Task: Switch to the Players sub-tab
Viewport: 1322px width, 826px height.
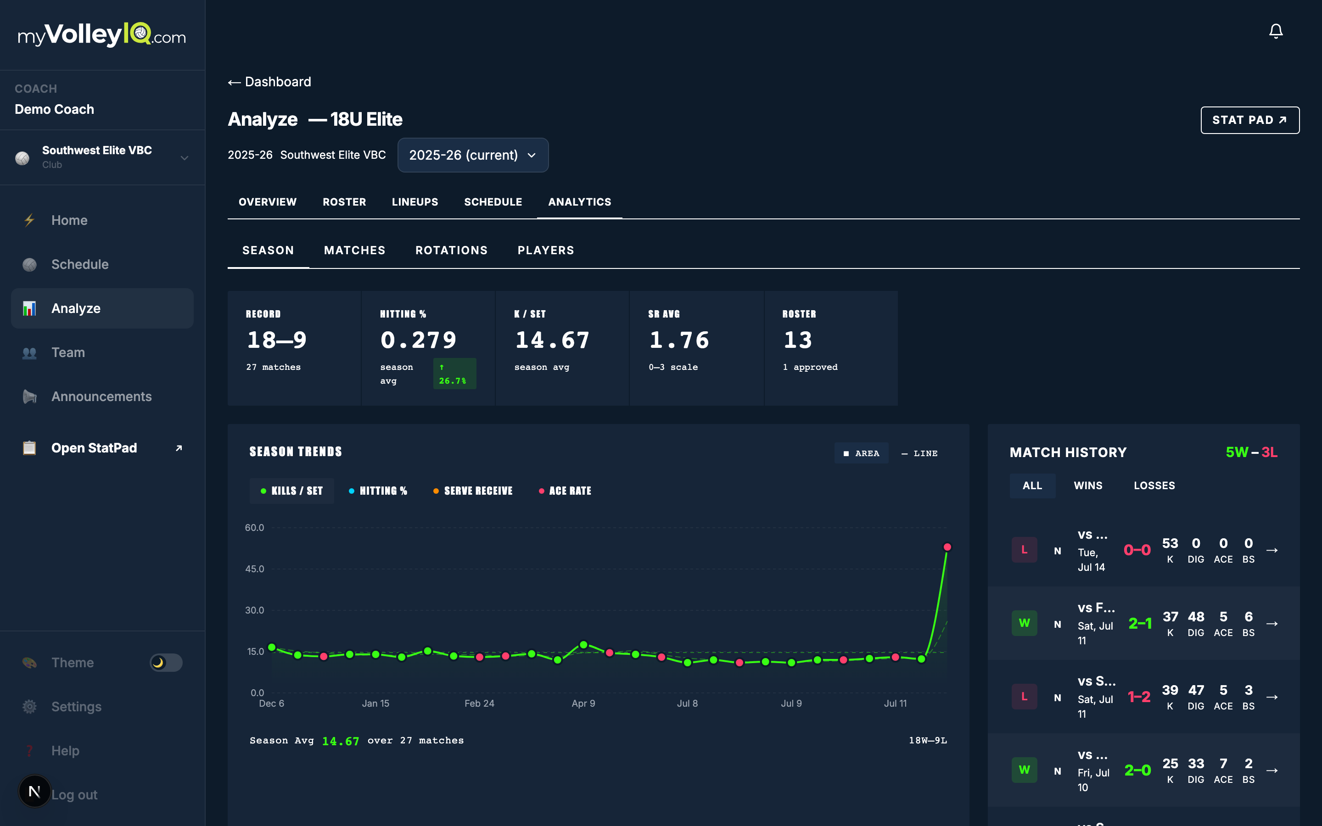Action: [x=546, y=250]
